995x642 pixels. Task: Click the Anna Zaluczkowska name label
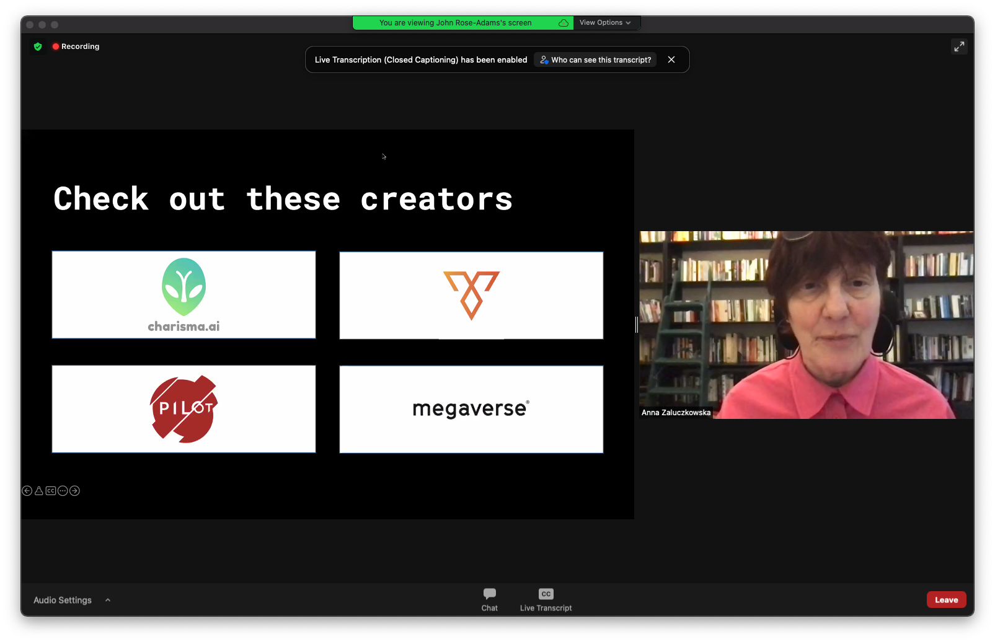(x=676, y=413)
